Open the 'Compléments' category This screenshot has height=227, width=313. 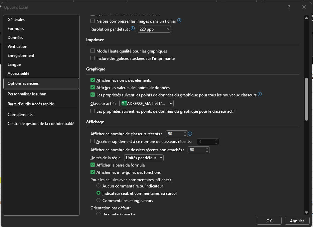click(x=41, y=115)
